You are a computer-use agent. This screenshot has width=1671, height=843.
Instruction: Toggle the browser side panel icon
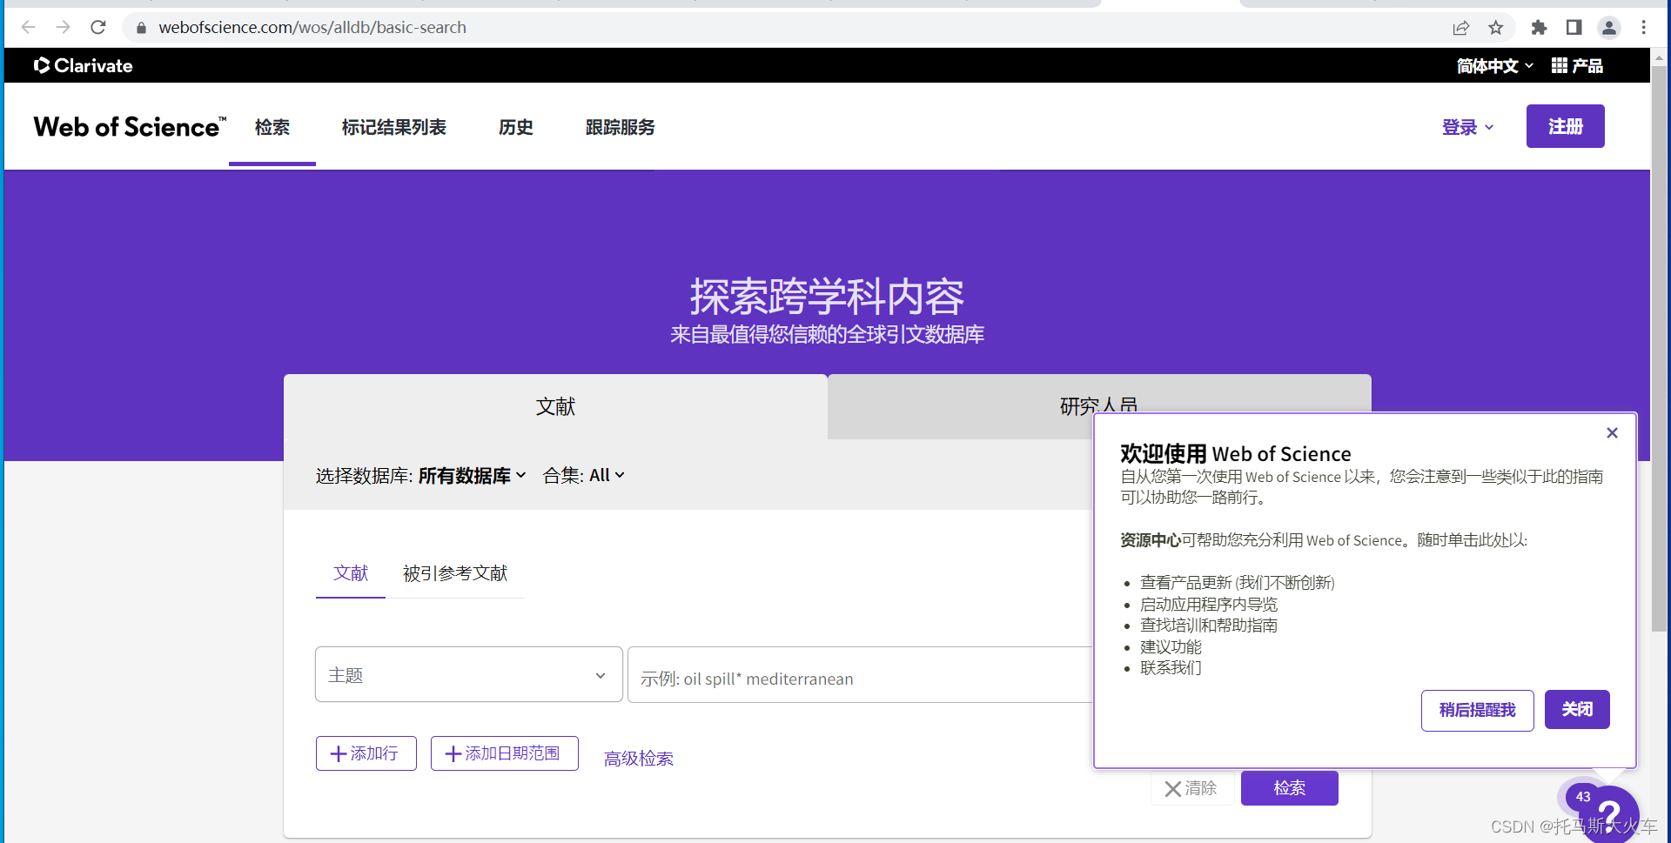coord(1574,28)
